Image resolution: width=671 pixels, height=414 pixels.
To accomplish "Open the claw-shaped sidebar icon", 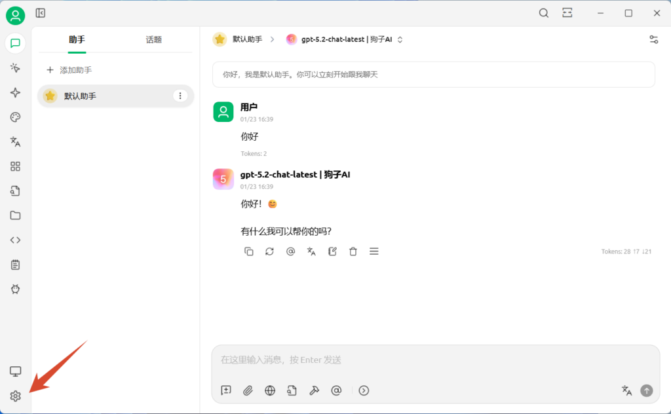I will 16,289.
